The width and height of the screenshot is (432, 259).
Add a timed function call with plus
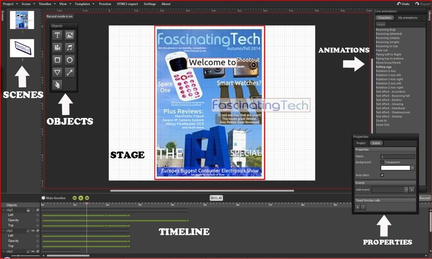point(358,207)
